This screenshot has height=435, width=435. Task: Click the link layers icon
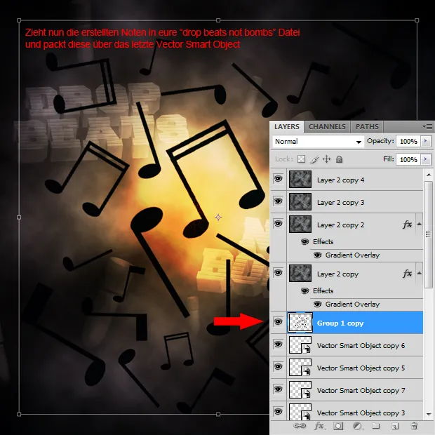(300, 426)
